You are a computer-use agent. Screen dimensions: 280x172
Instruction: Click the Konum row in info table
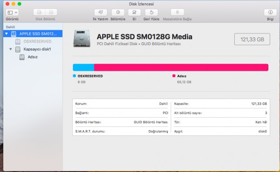click(x=122, y=104)
